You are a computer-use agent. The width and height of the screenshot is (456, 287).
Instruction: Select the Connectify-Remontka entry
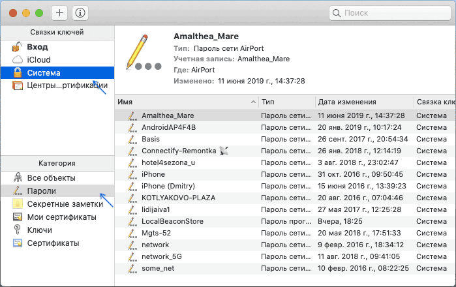coord(285,151)
